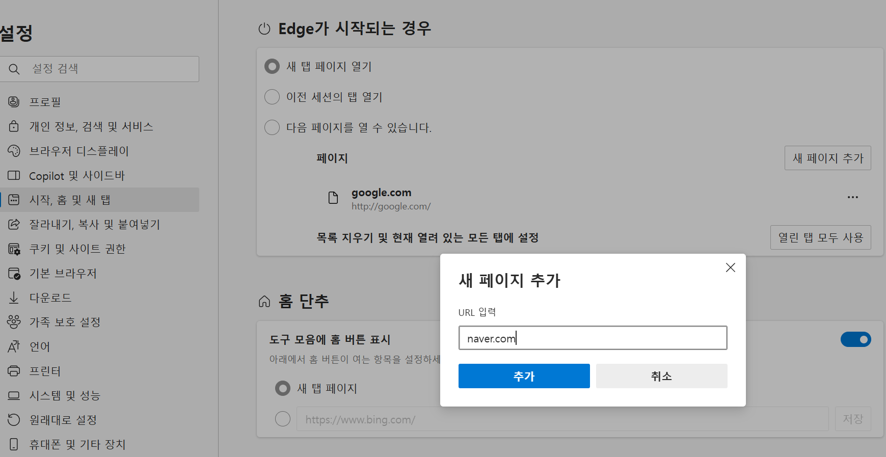
Task: Click the google.com page title
Action: [382, 193]
